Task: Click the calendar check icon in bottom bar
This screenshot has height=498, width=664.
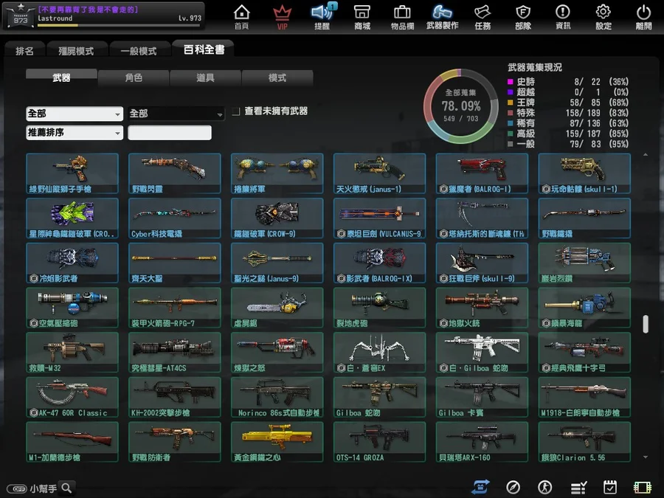Action: click(x=610, y=487)
